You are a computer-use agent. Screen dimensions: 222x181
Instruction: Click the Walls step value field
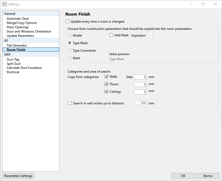click(x=140, y=77)
